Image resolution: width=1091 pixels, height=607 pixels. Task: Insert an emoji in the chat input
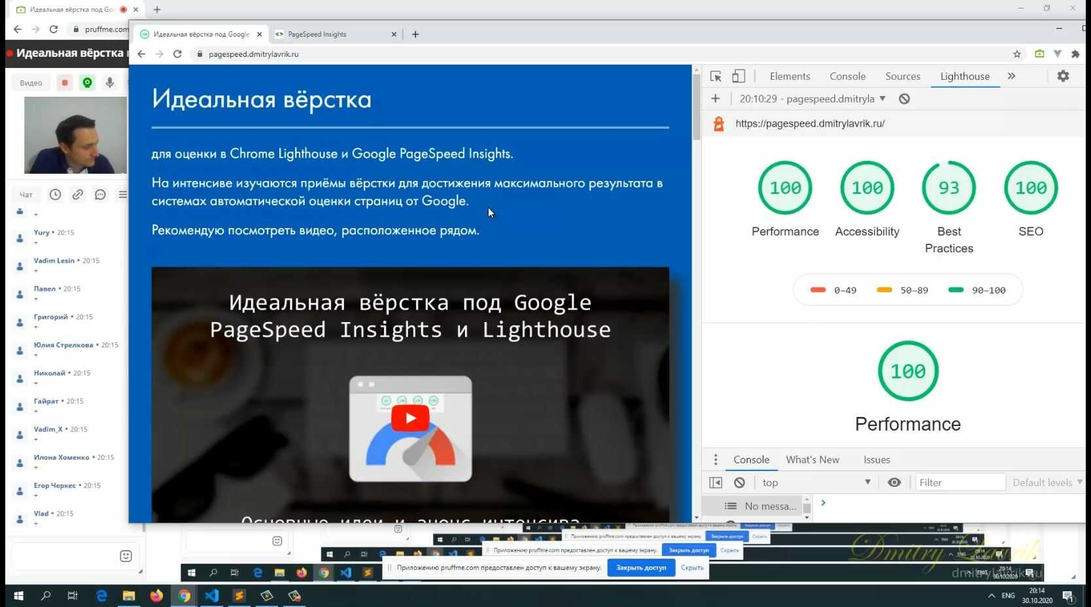126,556
